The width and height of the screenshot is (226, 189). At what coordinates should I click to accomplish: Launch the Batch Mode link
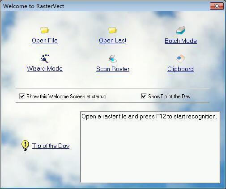(x=181, y=41)
